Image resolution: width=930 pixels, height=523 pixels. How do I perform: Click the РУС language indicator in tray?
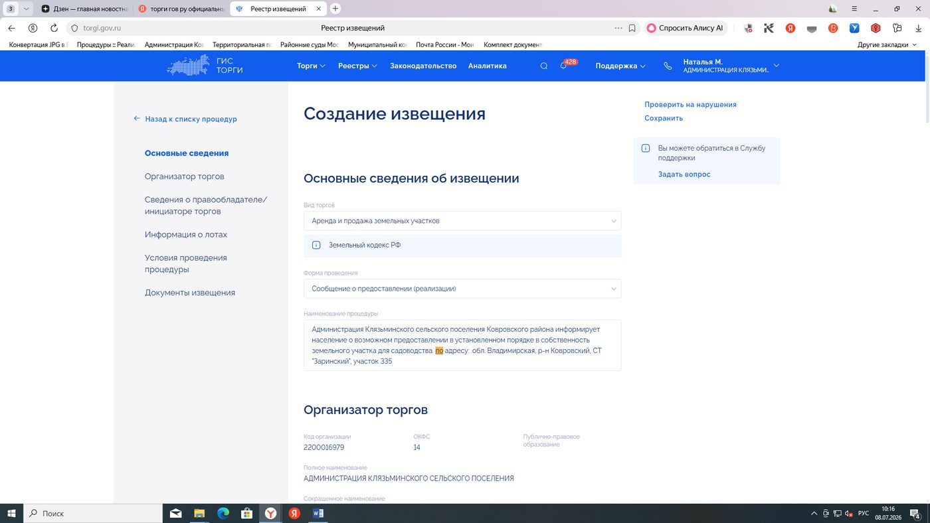pos(864,513)
